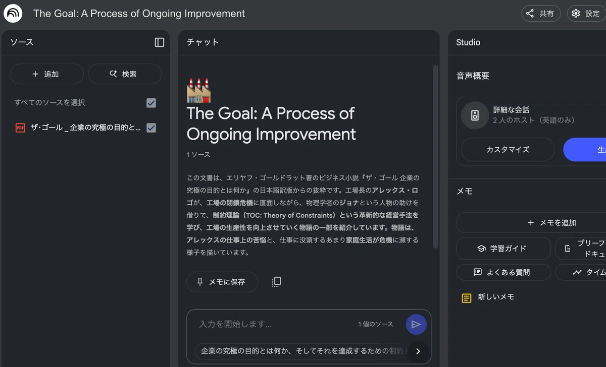Click the 1 ソース count text

(x=198, y=155)
